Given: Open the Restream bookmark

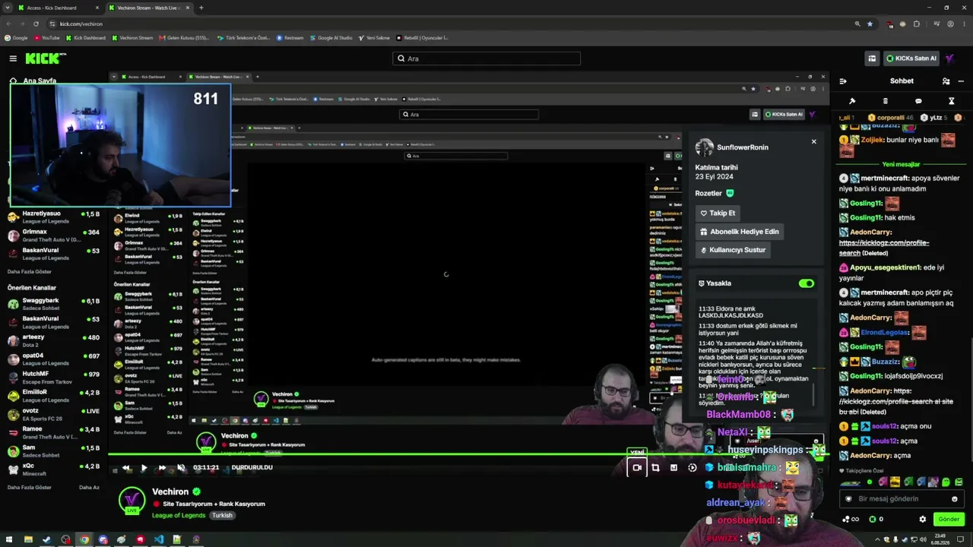Looking at the screenshot, I should coord(290,38).
